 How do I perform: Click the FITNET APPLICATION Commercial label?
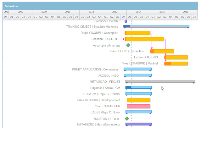point(95,69)
